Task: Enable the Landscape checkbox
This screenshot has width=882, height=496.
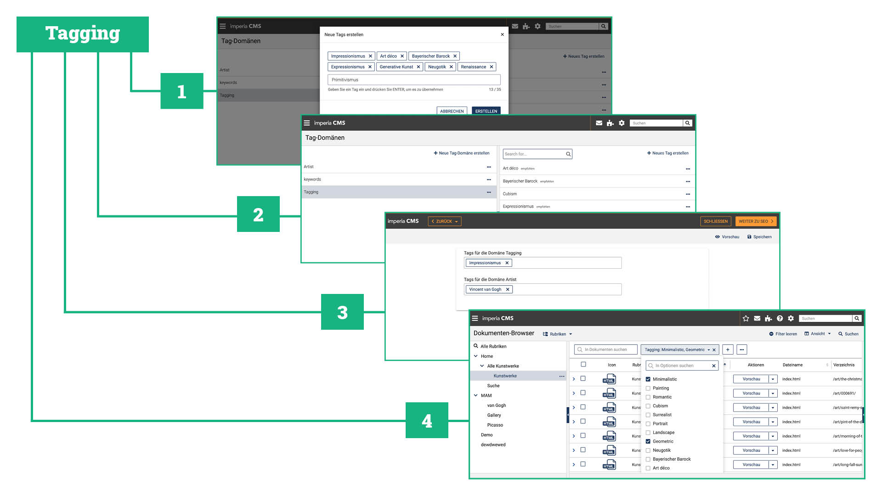Action: 648,433
